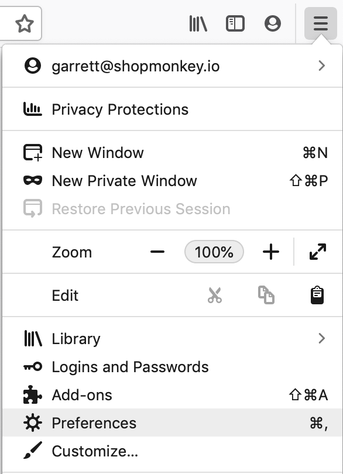Click the Firefox account avatar in toolbar
The height and width of the screenshot is (474, 343).
click(273, 23)
